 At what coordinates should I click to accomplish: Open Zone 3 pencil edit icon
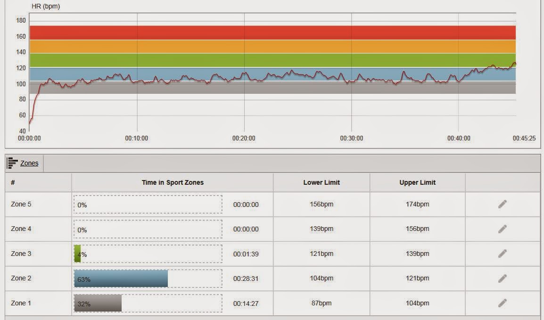coord(503,254)
